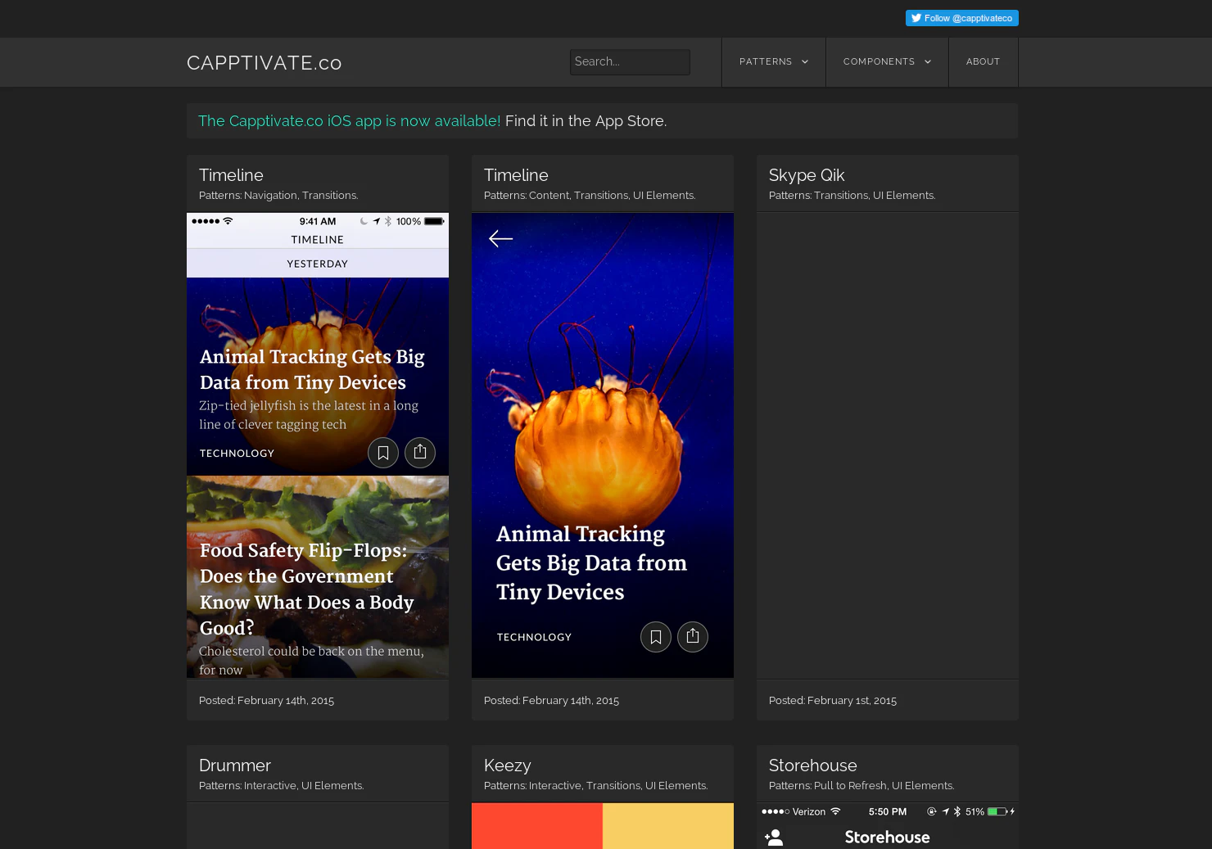The width and height of the screenshot is (1212, 849).
Task: Click UI Elements tag under Storehouse
Action: coord(922,786)
